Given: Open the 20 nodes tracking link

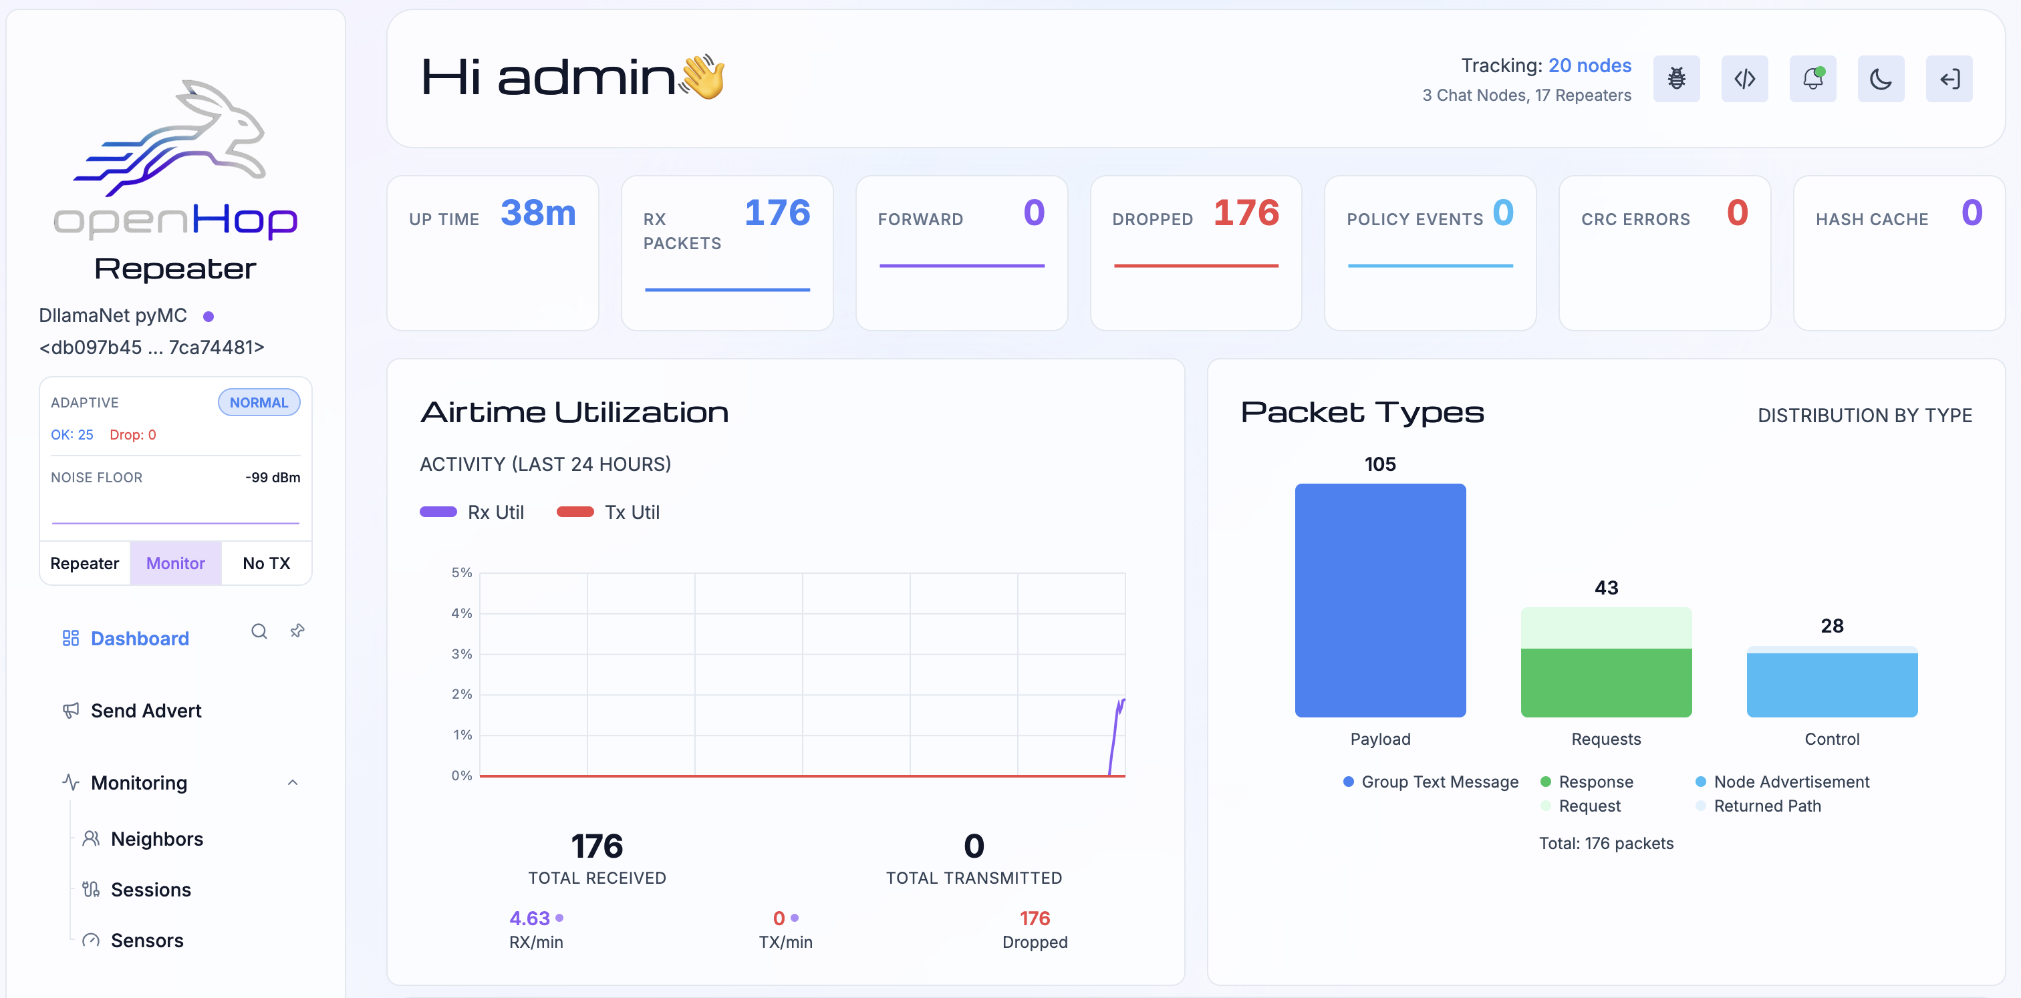Looking at the screenshot, I should pos(1589,65).
